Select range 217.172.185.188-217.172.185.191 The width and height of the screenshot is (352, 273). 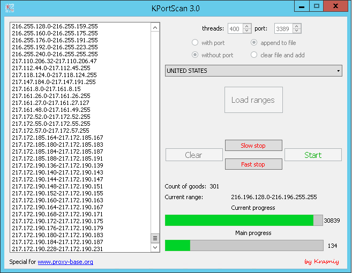pos(57,158)
